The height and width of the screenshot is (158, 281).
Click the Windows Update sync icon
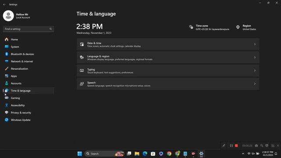(7, 120)
